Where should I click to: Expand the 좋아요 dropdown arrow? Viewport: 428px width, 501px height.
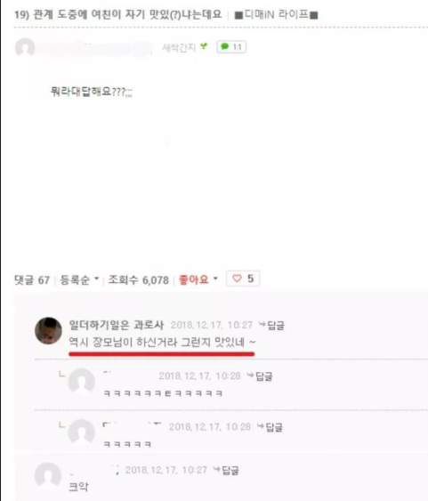[215, 279]
